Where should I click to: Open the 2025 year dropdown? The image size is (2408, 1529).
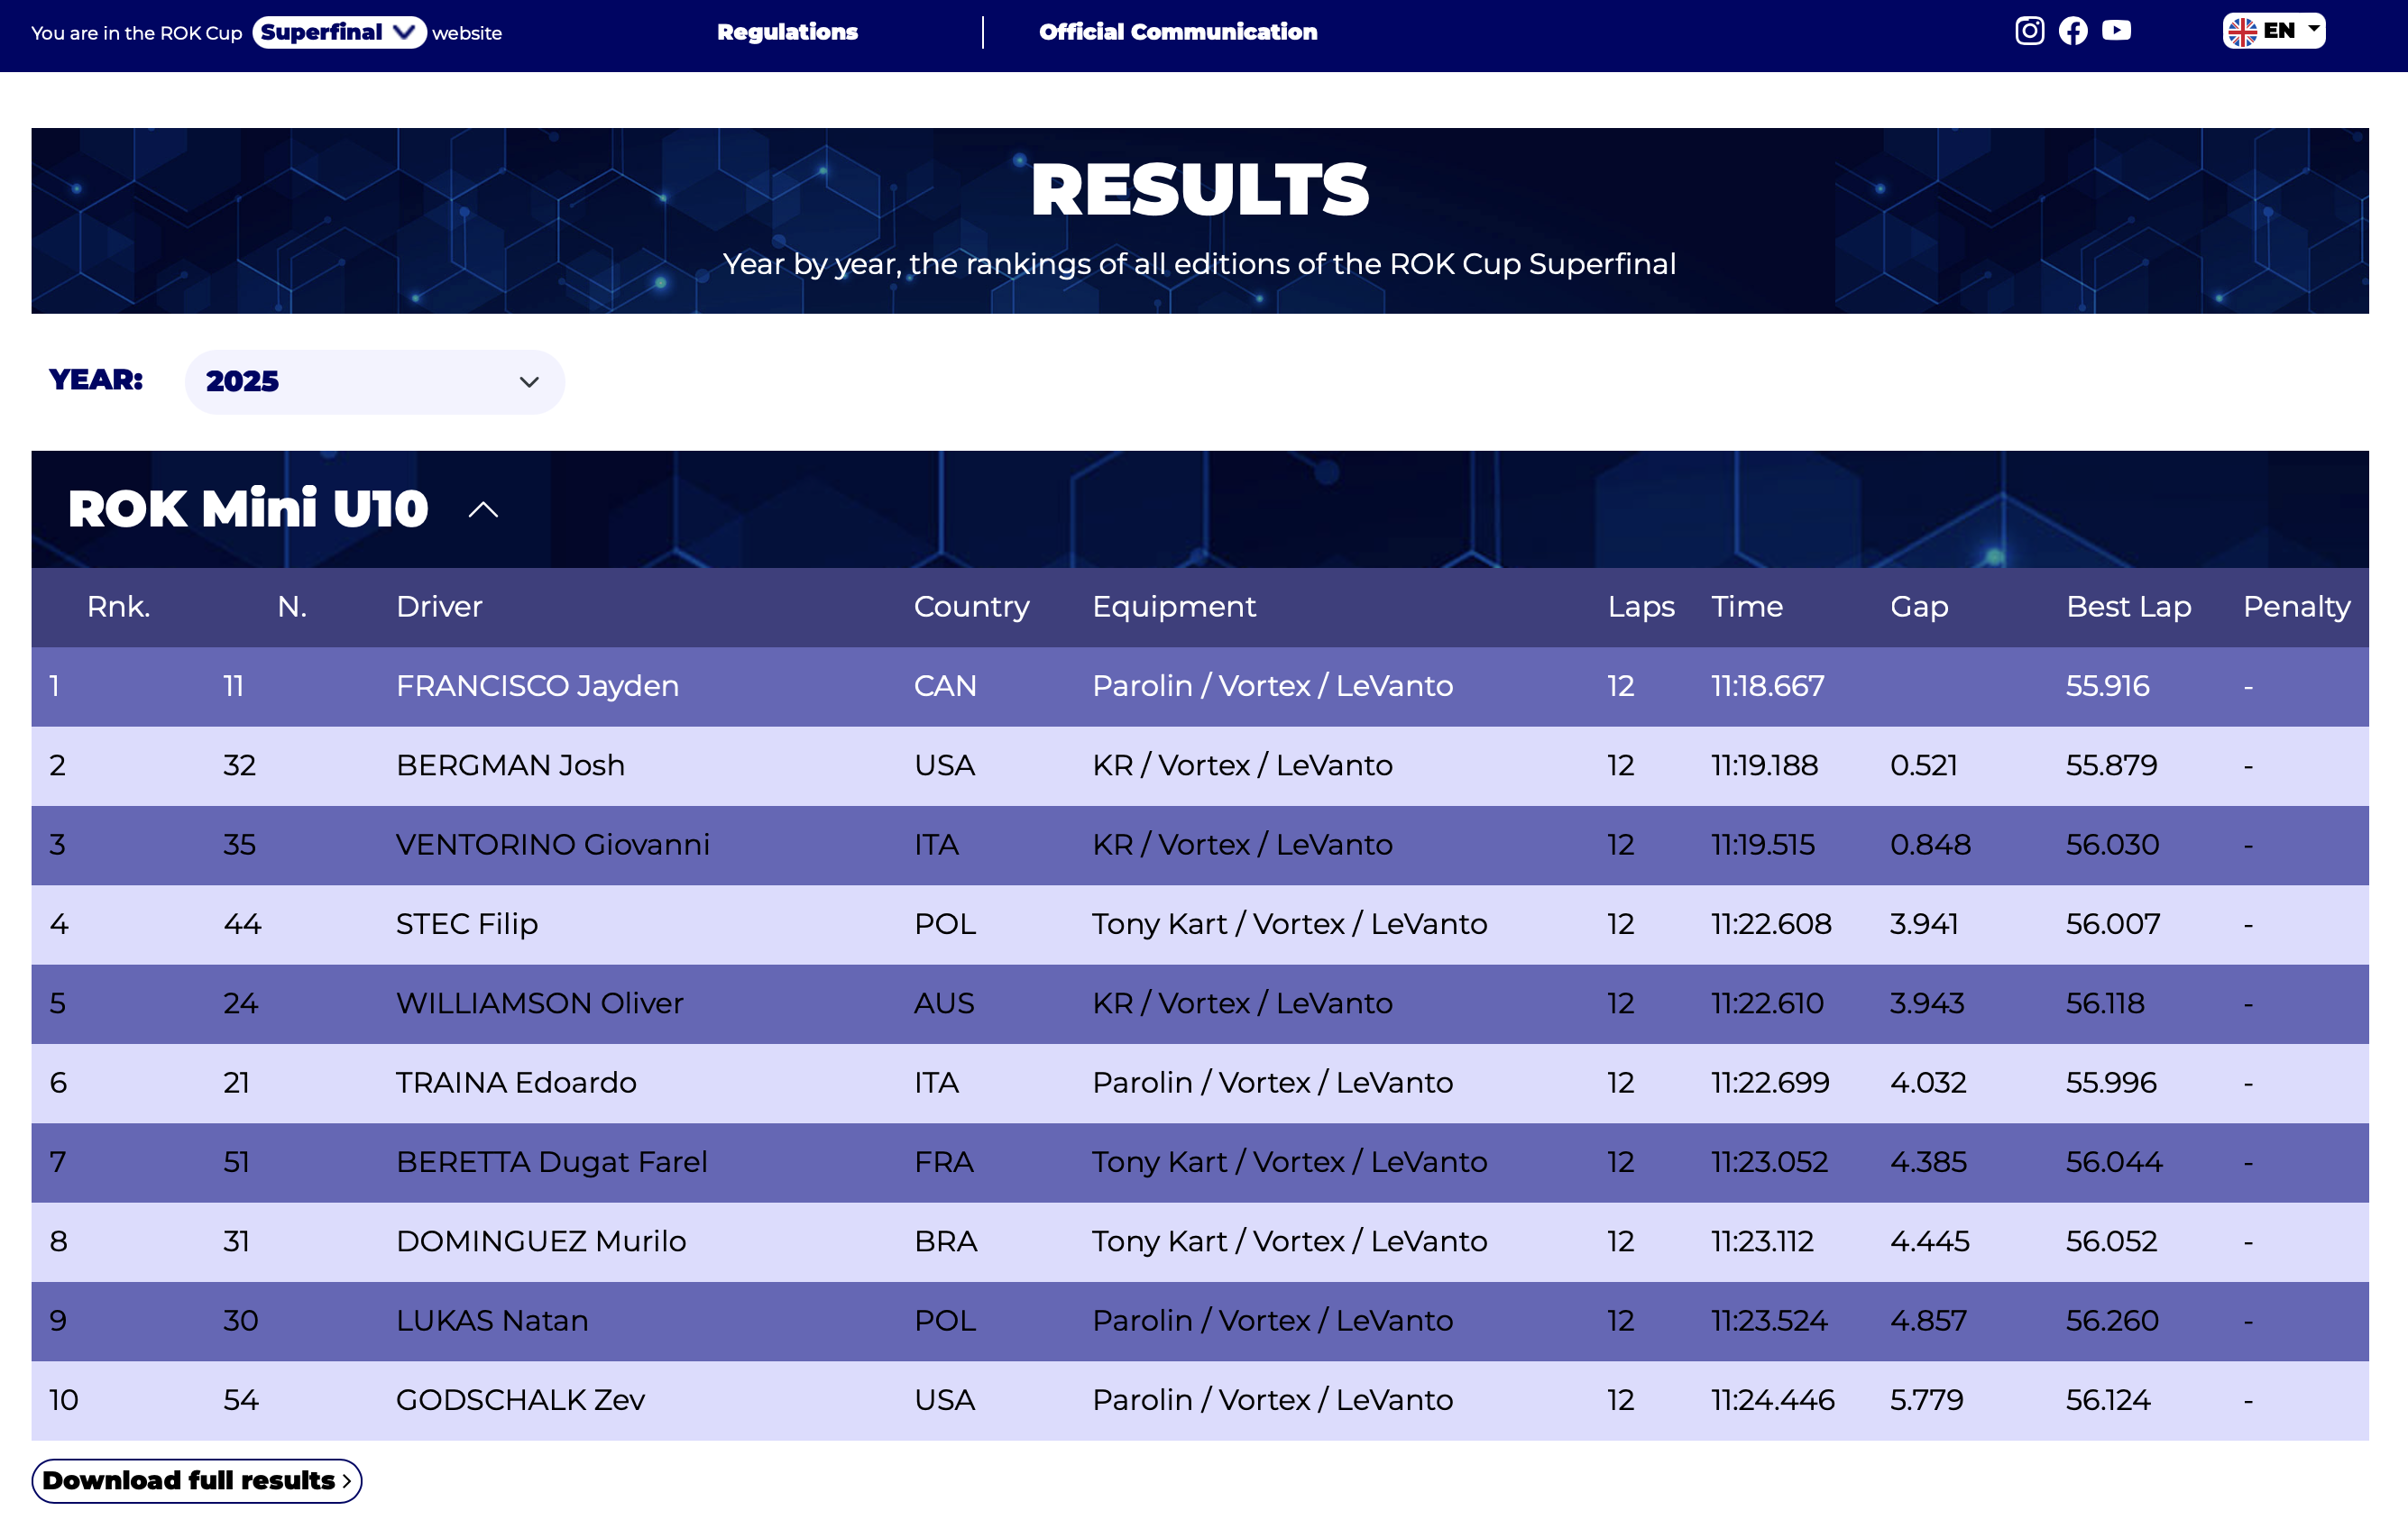tap(374, 381)
